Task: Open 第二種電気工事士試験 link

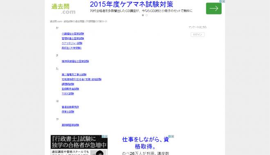Action: pos(74,75)
